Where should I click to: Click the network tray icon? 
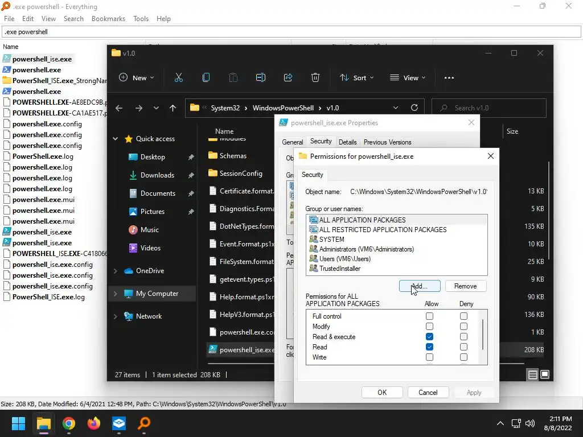[516, 423]
